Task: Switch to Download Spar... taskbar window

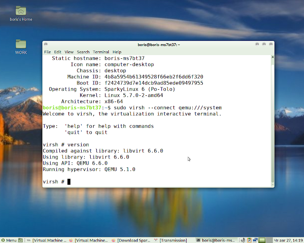Action: [x=131, y=240]
